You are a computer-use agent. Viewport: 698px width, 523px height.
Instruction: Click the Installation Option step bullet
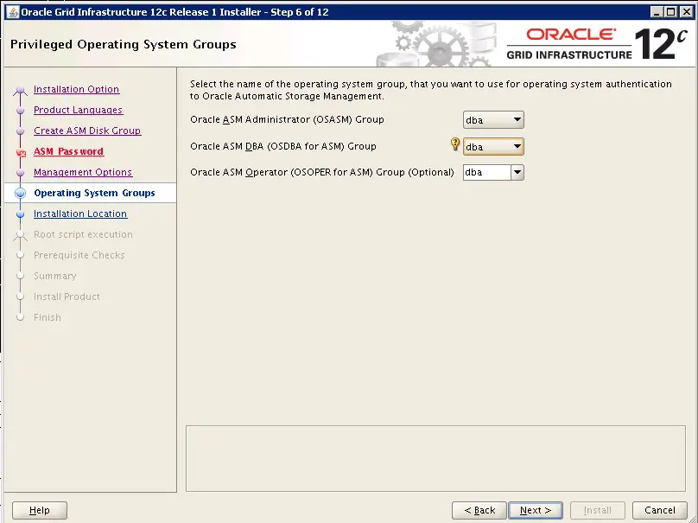(20, 90)
